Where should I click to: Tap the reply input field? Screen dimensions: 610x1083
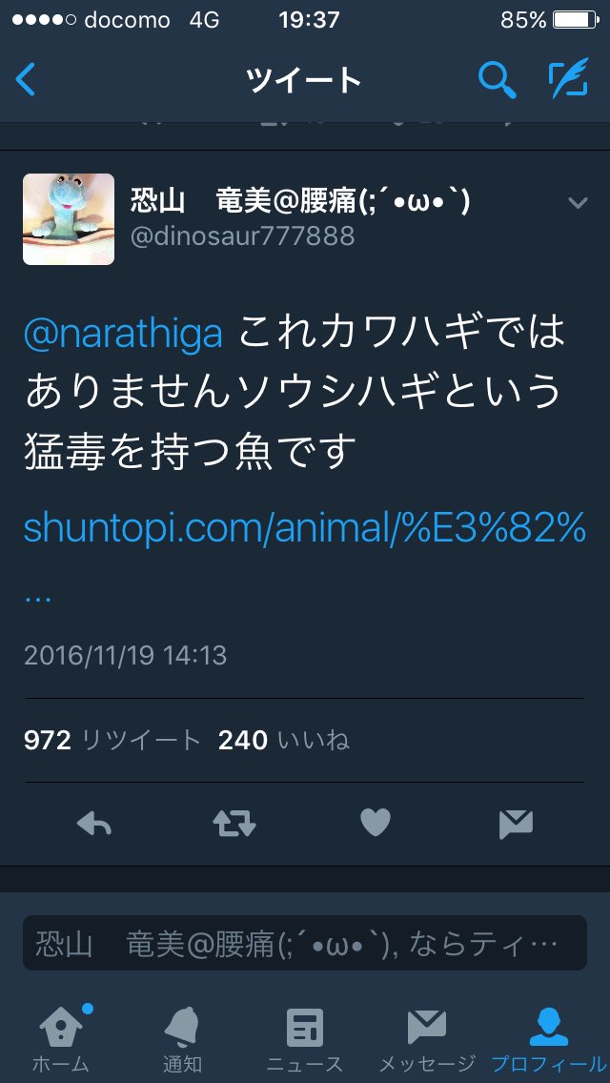click(305, 943)
